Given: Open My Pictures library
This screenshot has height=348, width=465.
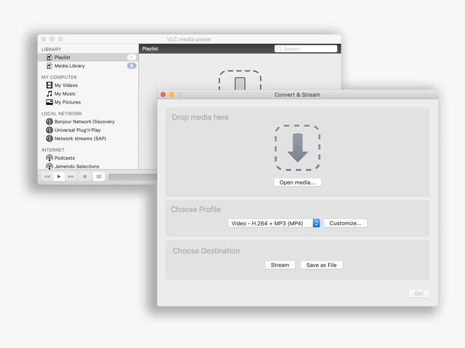Looking at the screenshot, I should point(66,102).
